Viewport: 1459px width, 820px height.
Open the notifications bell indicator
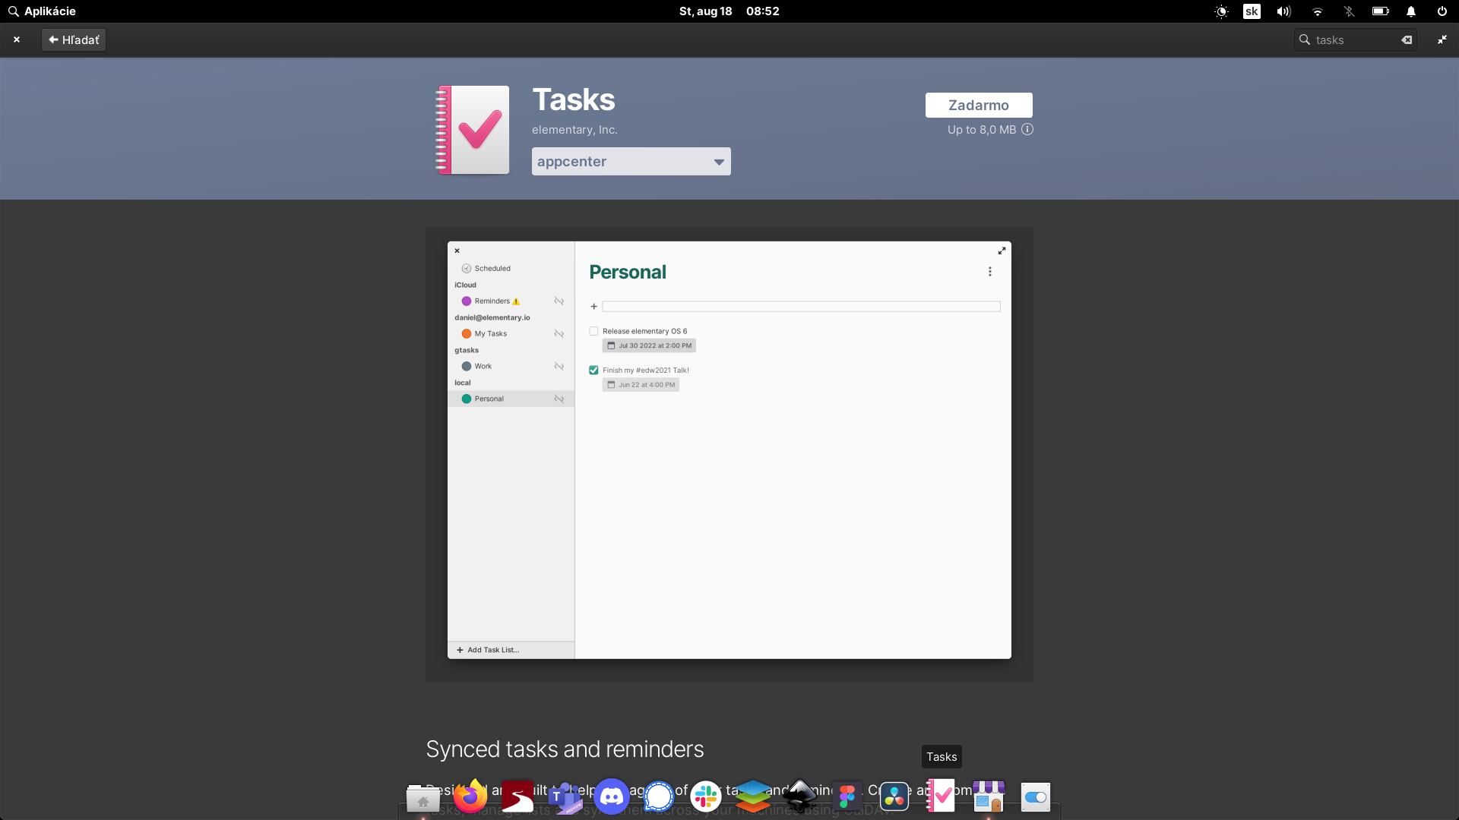pos(1411,11)
